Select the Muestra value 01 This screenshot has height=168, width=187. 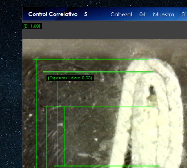184,14
